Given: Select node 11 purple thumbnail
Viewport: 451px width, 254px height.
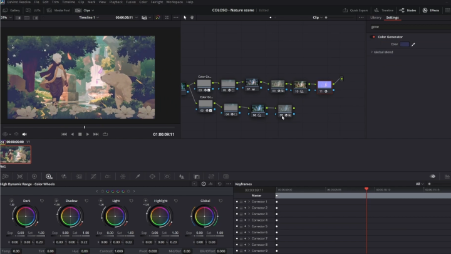Looking at the screenshot, I should click(x=324, y=85).
